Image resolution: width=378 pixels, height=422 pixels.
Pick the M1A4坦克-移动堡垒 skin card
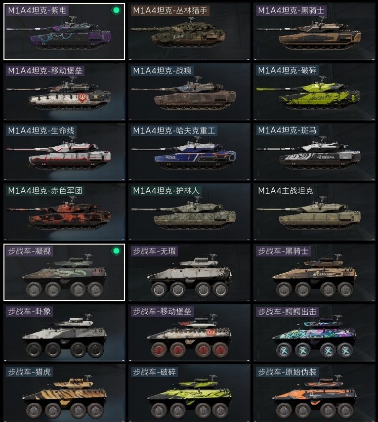pos(64,91)
